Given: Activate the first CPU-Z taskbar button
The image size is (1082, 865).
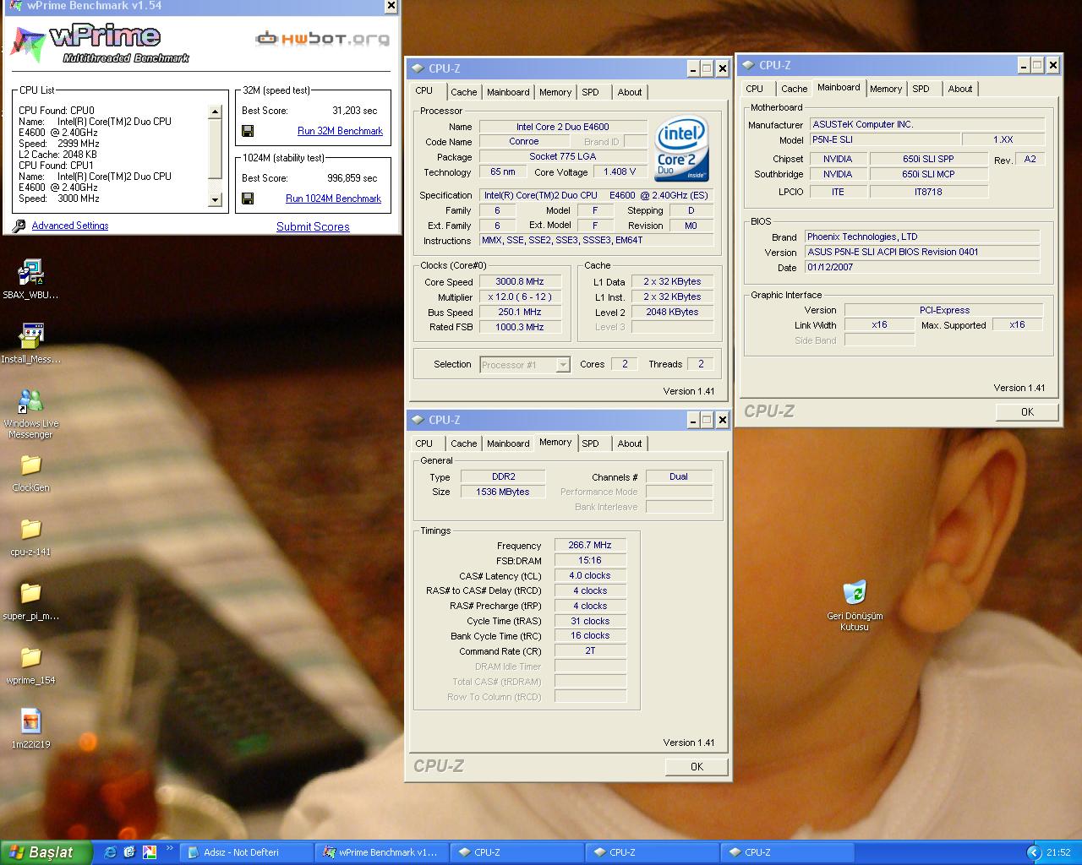Looking at the screenshot, I should tap(517, 852).
